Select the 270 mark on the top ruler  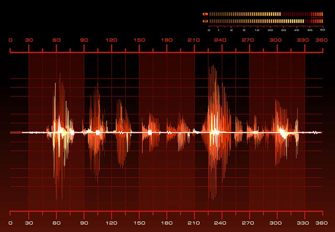[x=248, y=40]
